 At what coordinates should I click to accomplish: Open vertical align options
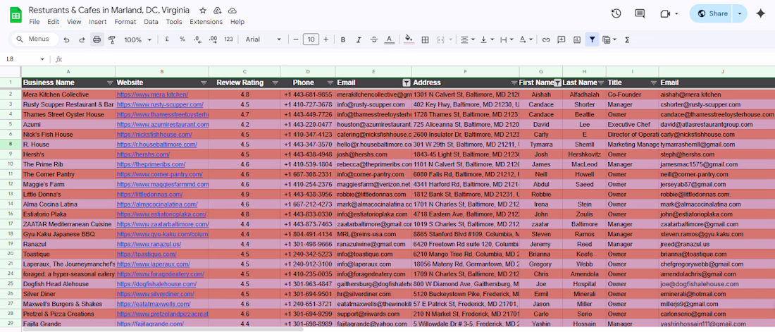[487, 39]
